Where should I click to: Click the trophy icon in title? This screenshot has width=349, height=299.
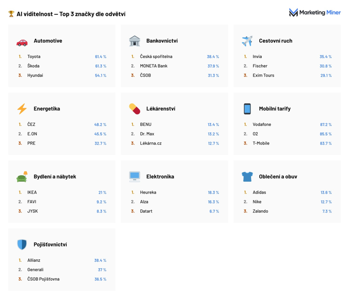[11, 14]
